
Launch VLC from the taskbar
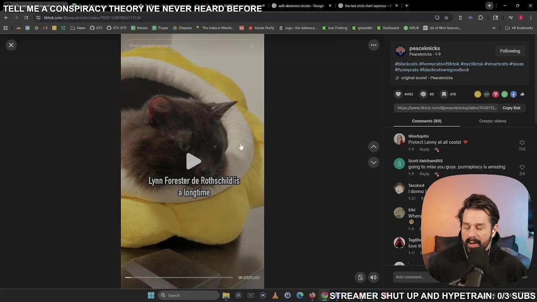[x=275, y=295]
